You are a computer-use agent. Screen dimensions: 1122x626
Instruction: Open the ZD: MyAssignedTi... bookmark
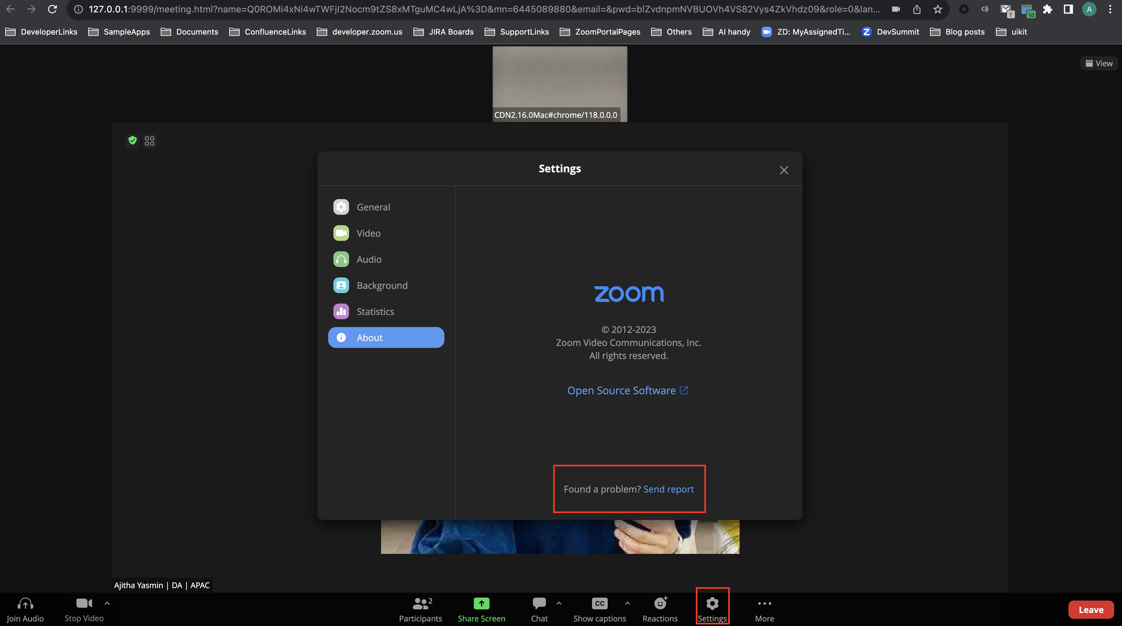pos(806,32)
